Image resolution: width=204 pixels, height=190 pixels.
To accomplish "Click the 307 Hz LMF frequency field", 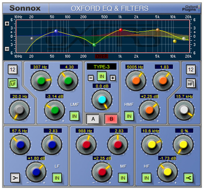I will [40, 67].
